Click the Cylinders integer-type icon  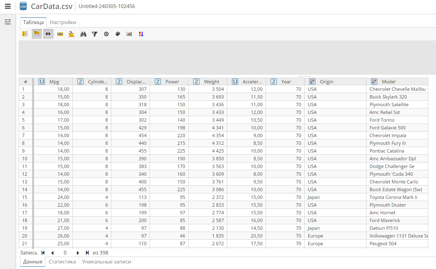coord(80,82)
